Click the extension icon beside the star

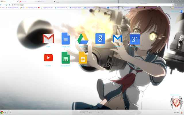[x=176, y=5]
